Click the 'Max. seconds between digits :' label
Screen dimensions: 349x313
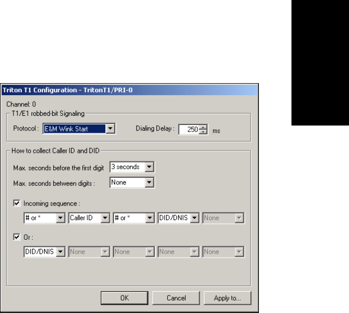pos(54,183)
